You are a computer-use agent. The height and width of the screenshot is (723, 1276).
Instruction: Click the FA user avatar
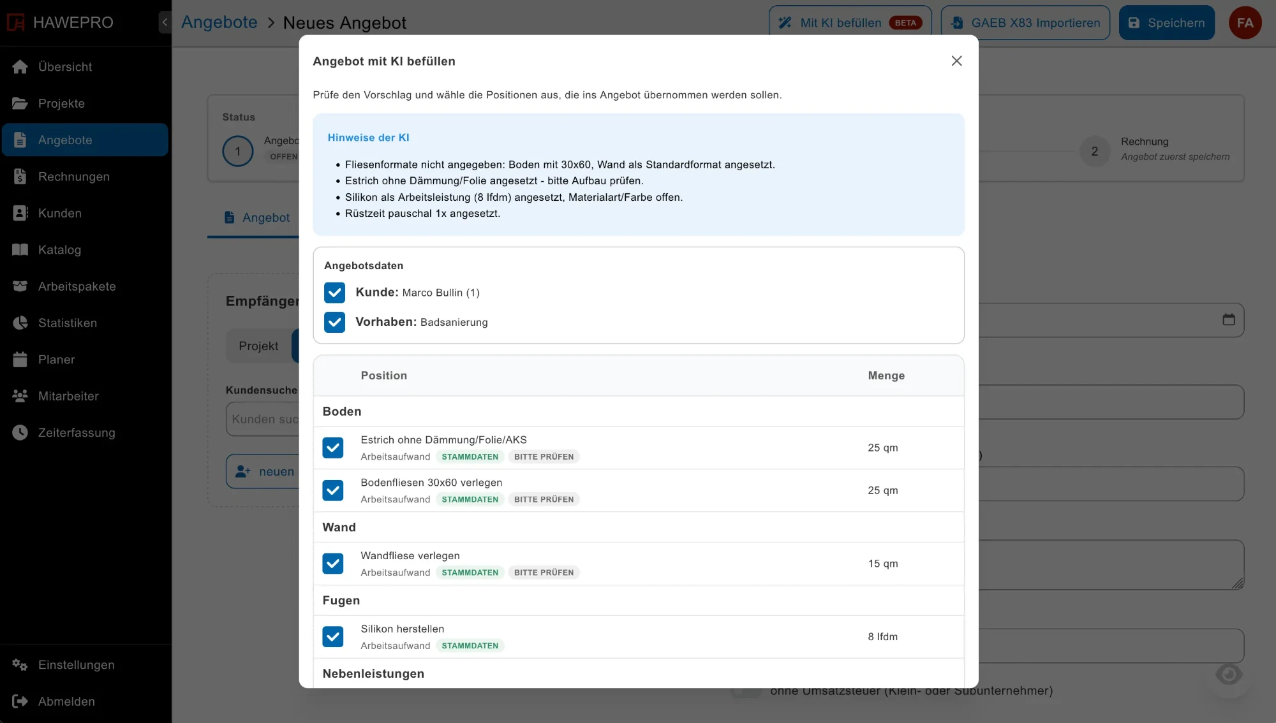tap(1245, 23)
